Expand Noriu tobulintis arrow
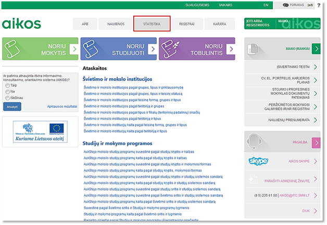Screen dimensions: 327x225 click(x=231, y=49)
